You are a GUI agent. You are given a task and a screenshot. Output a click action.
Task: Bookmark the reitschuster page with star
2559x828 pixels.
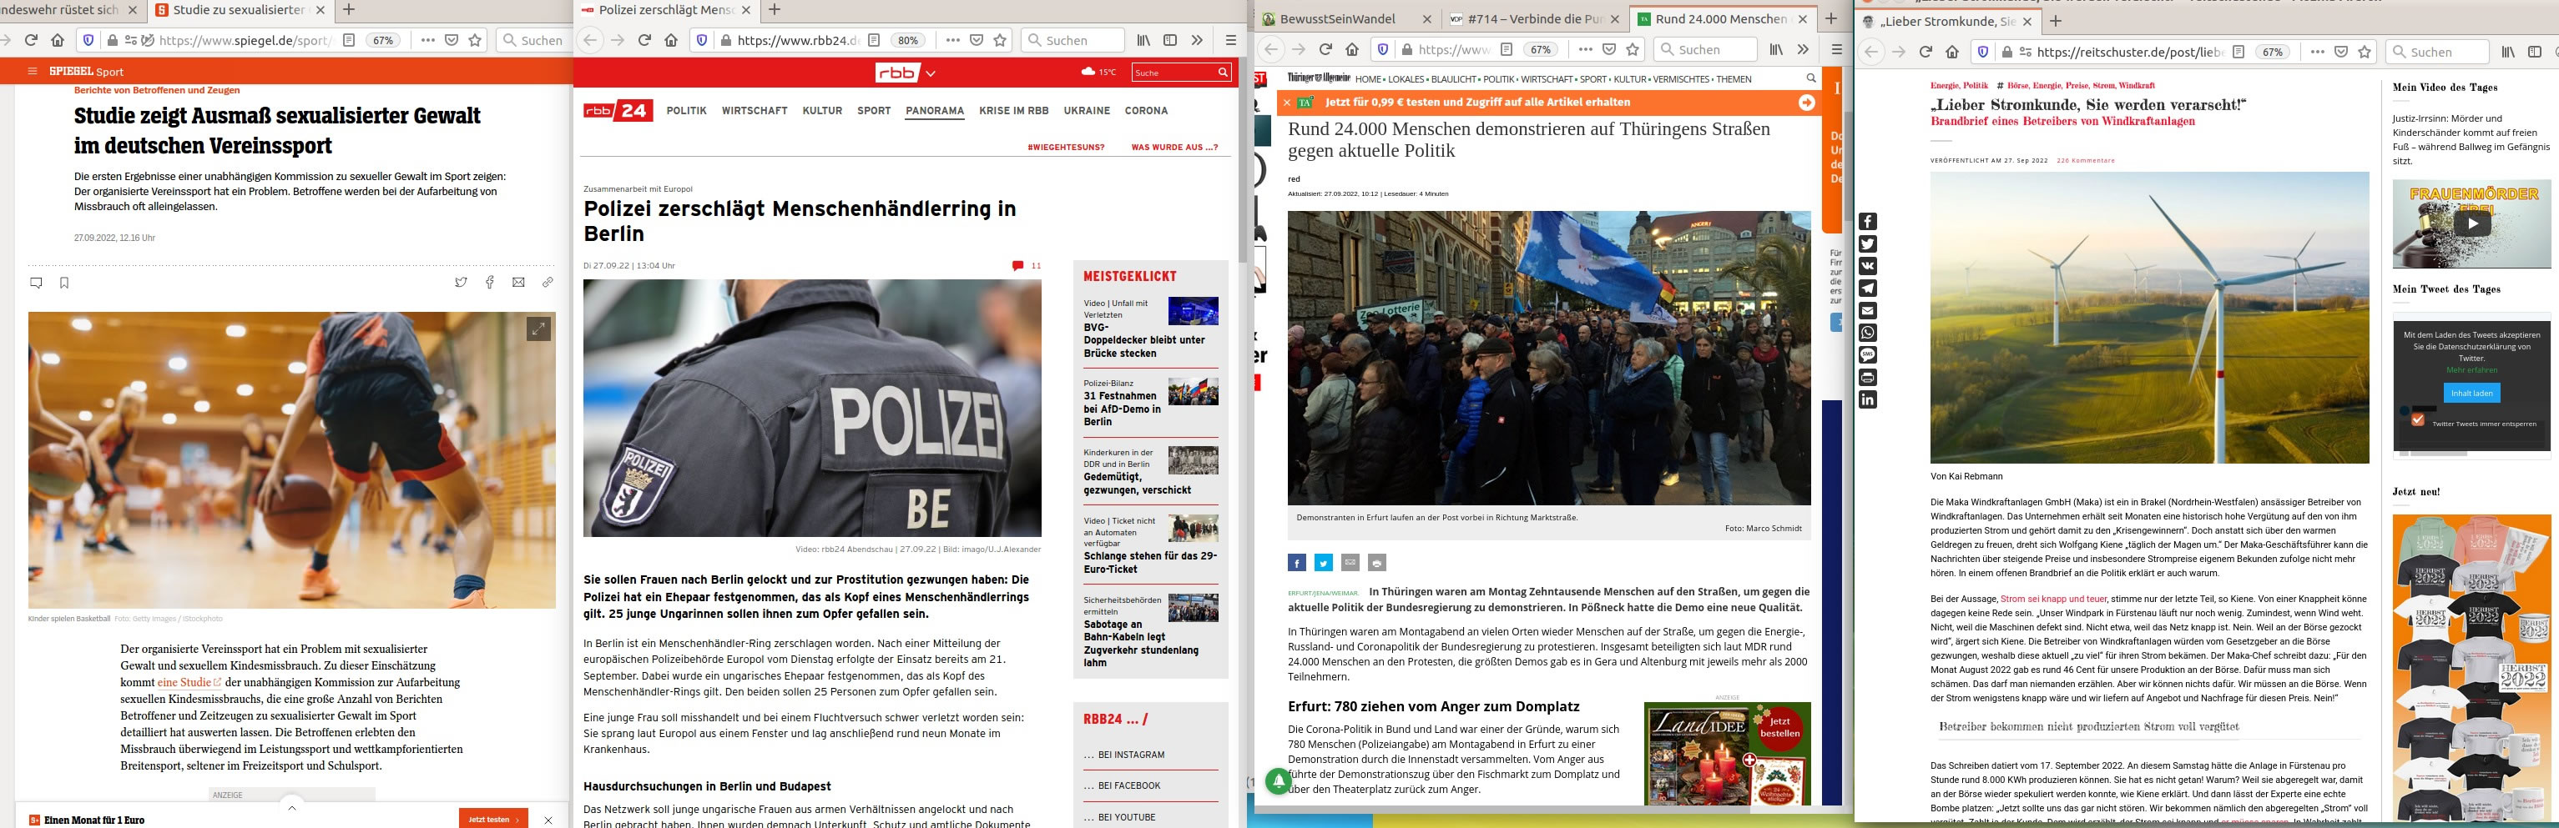pos(2365,52)
